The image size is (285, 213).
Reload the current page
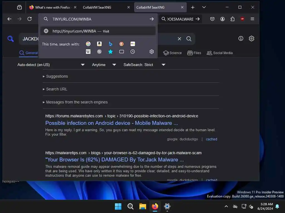point(30,19)
